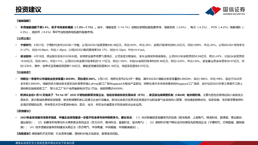
Task: Click the line starting 全年的3.99GWh
Action: pyautogui.click(x=132, y=84)
